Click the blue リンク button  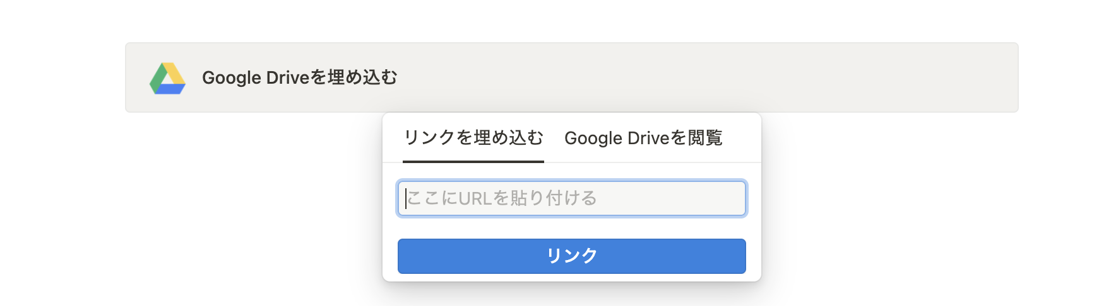coord(572,256)
